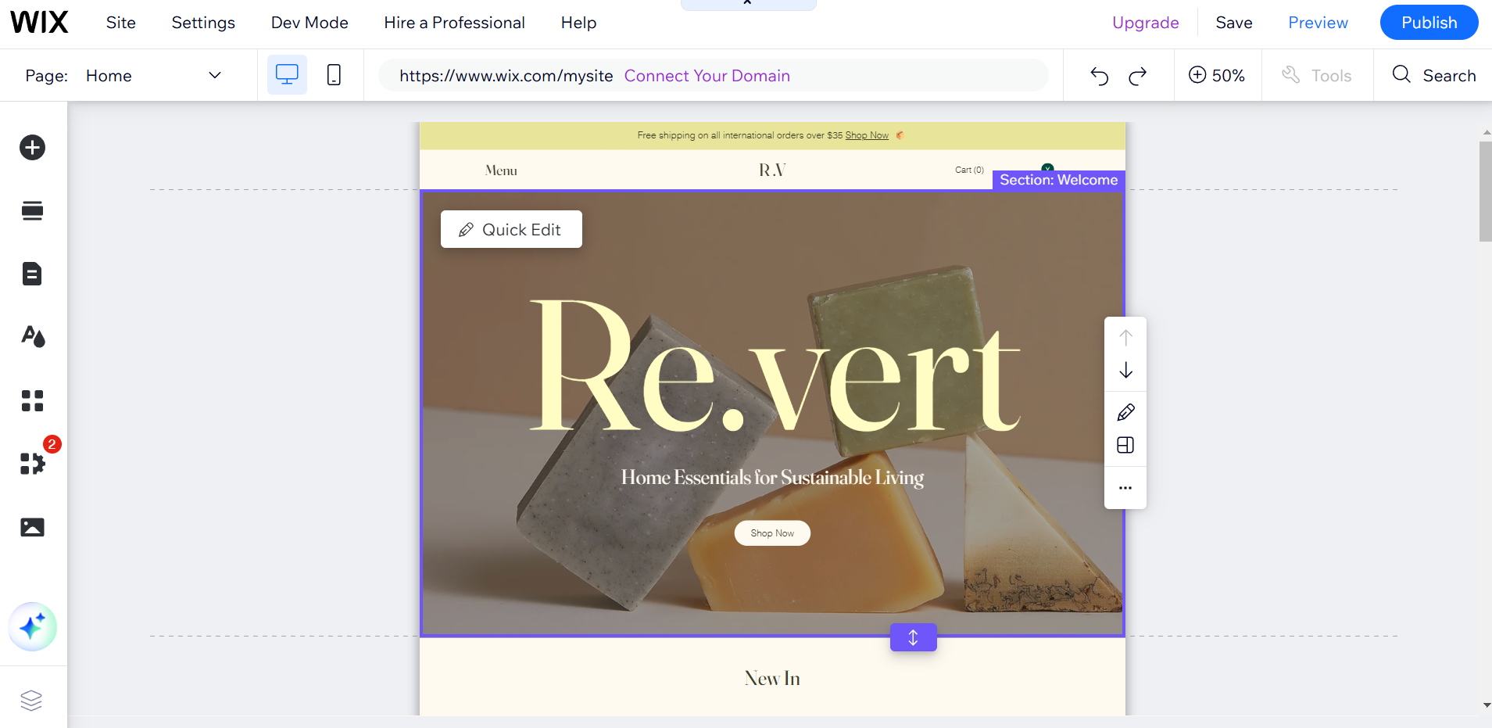Screen dimensions: 1492x728
Task: Select the Cart (0) element
Action: click(969, 170)
